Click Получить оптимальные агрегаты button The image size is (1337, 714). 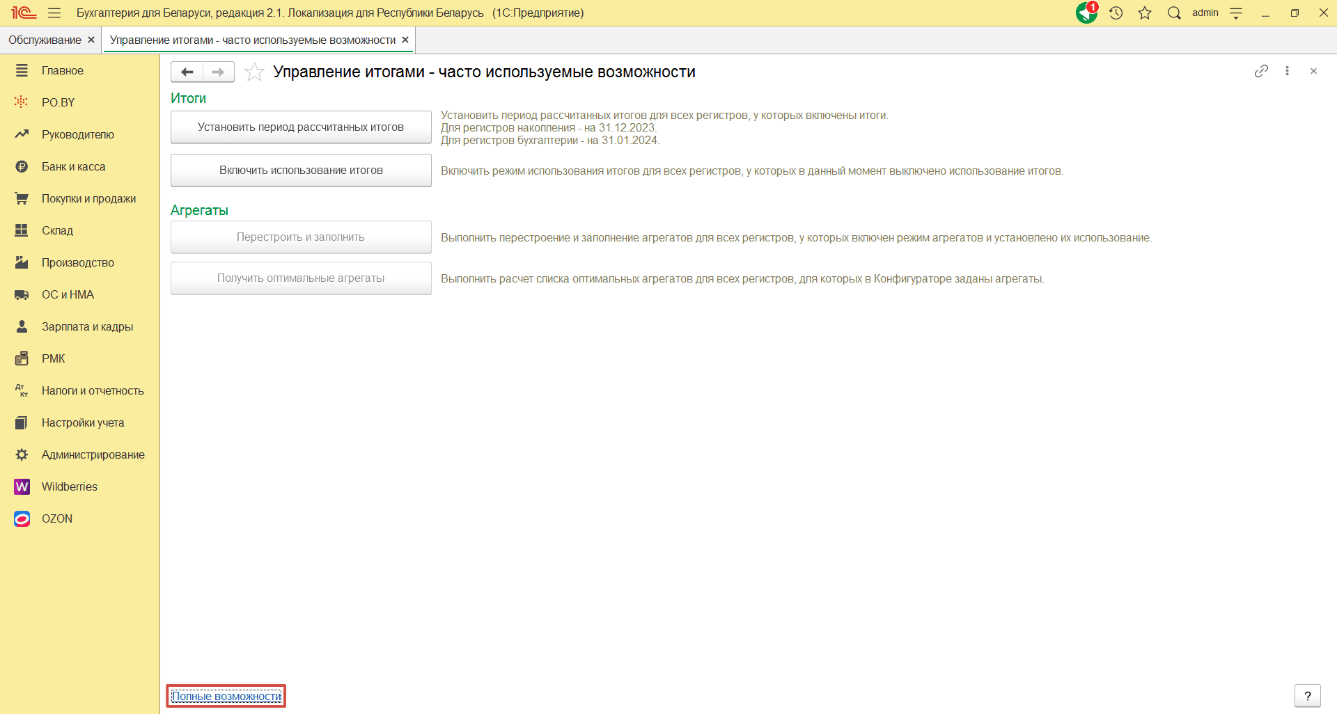[301, 278]
